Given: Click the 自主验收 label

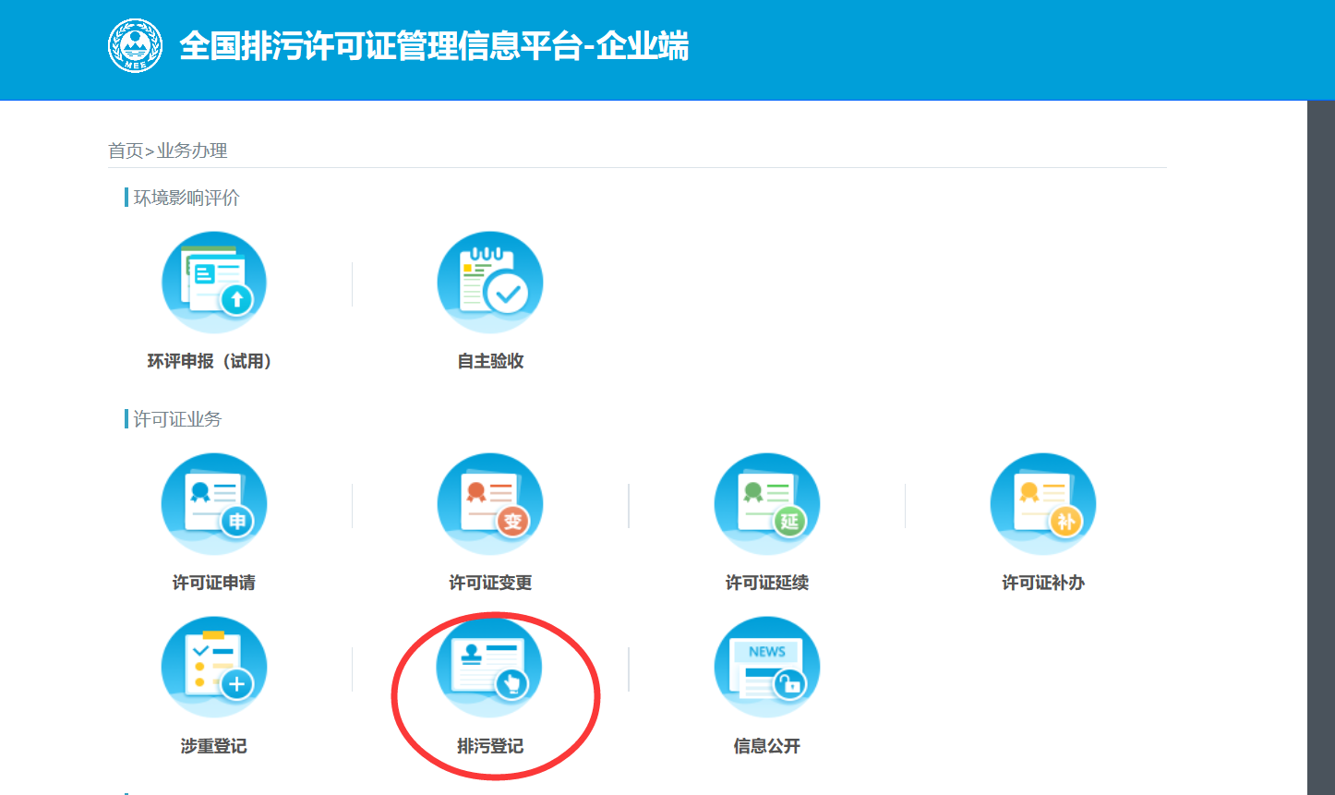Looking at the screenshot, I should [x=490, y=361].
